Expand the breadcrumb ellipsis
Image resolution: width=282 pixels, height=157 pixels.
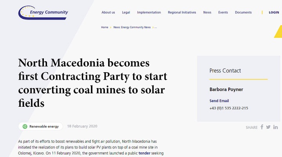[x=155, y=27]
